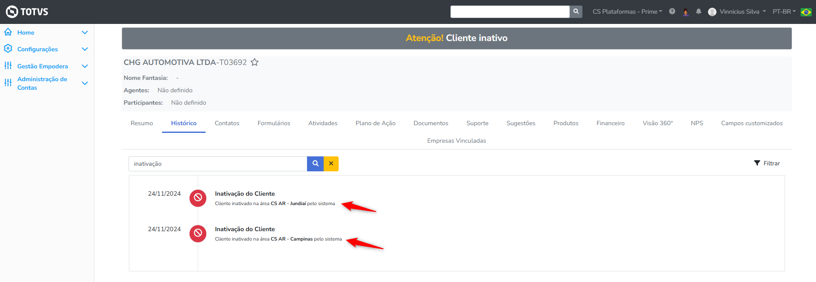
Task: Open the Atividades tab
Action: click(323, 123)
